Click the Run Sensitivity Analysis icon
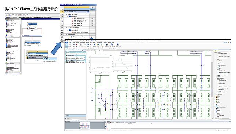236x134 pixels. click(118, 45)
